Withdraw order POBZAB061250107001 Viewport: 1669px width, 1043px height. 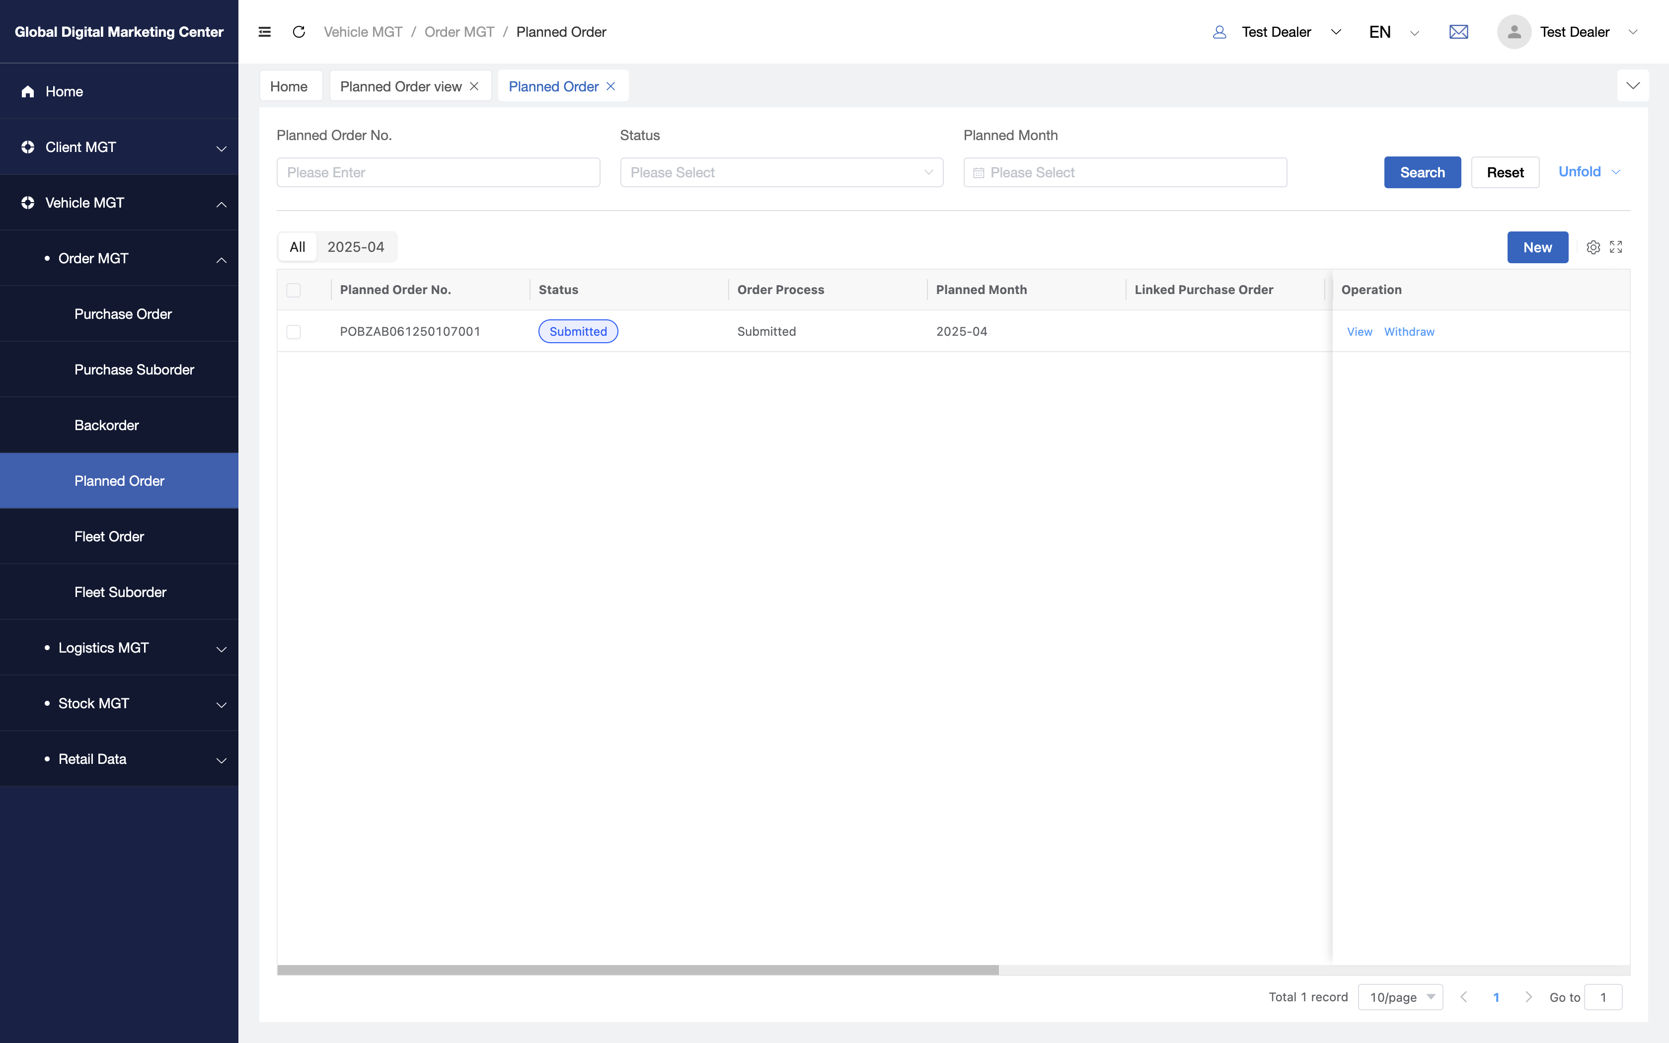point(1409,332)
